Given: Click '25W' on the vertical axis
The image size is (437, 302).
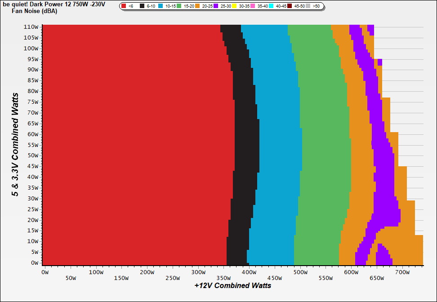Looking at the screenshot, I should 33,209.
